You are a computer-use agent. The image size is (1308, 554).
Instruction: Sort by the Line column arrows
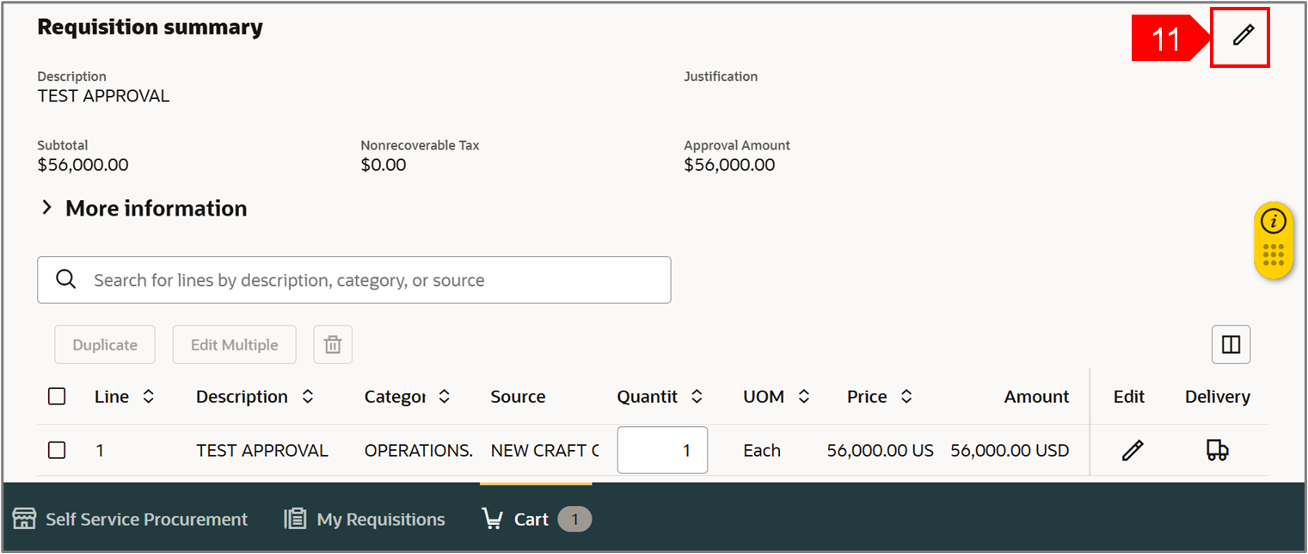149,397
